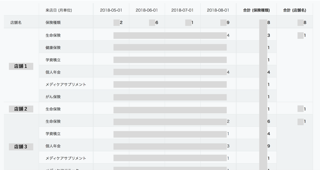320x170 pixels.
Task: Click メディケアサプリメント under 店舗 1
Action: [66, 84]
